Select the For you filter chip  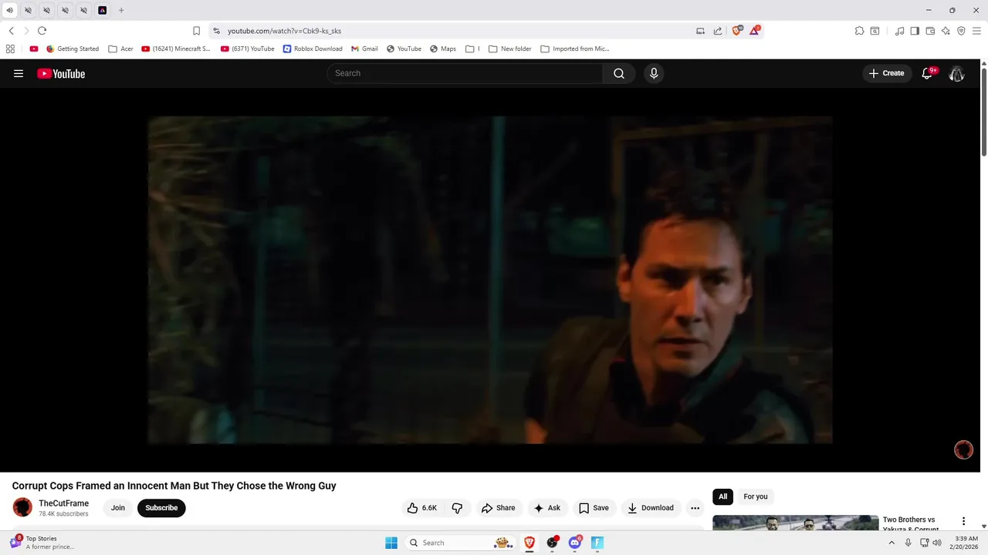tap(756, 496)
